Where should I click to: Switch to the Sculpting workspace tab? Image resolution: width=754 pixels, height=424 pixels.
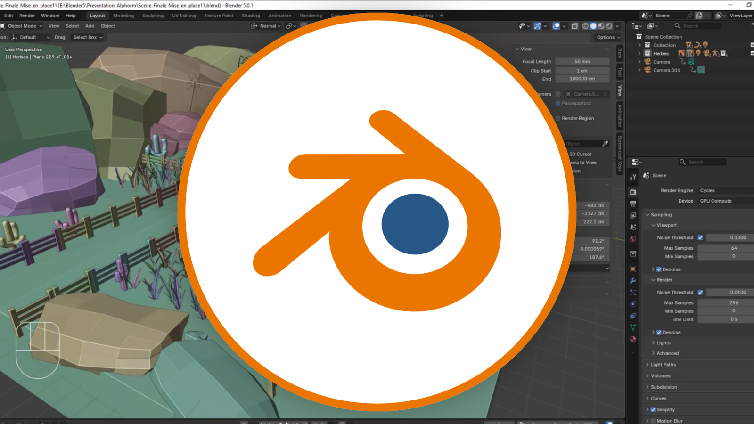click(153, 16)
